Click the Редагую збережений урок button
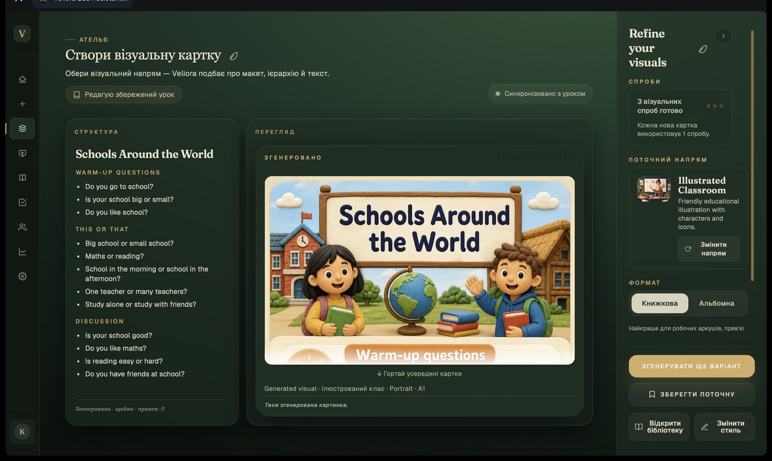772x461 pixels. [124, 95]
